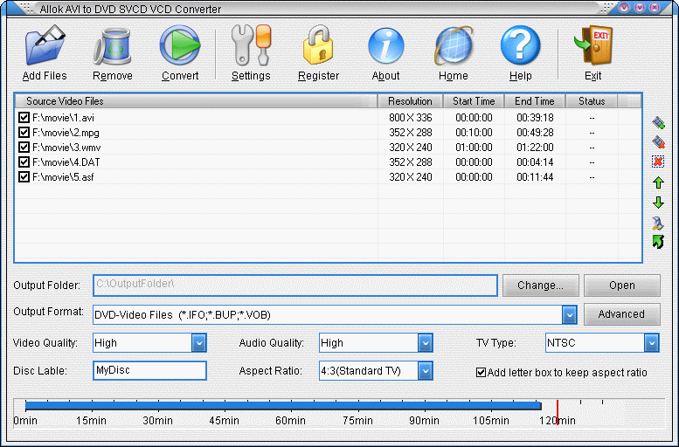Uncheck the F:\movie\3.wmv checkbox
This screenshot has width=679, height=447.
24,148
